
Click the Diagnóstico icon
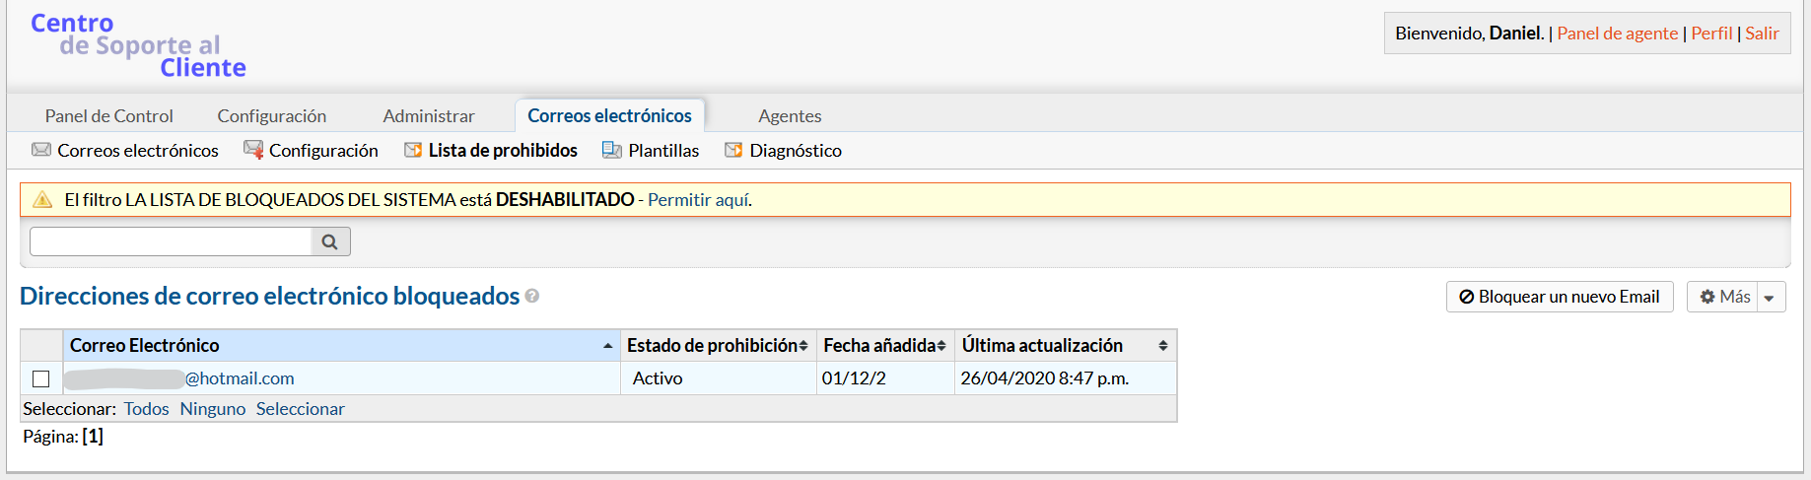pos(733,150)
